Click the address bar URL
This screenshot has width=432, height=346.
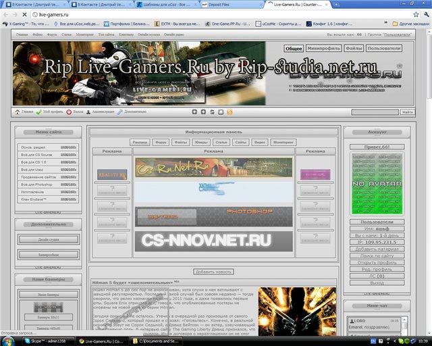click(53, 15)
